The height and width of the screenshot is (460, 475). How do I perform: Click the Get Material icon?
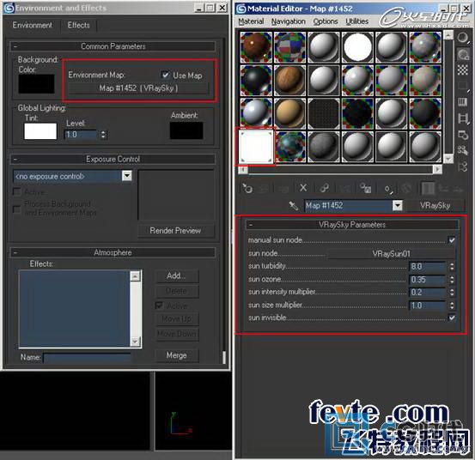tap(247, 189)
